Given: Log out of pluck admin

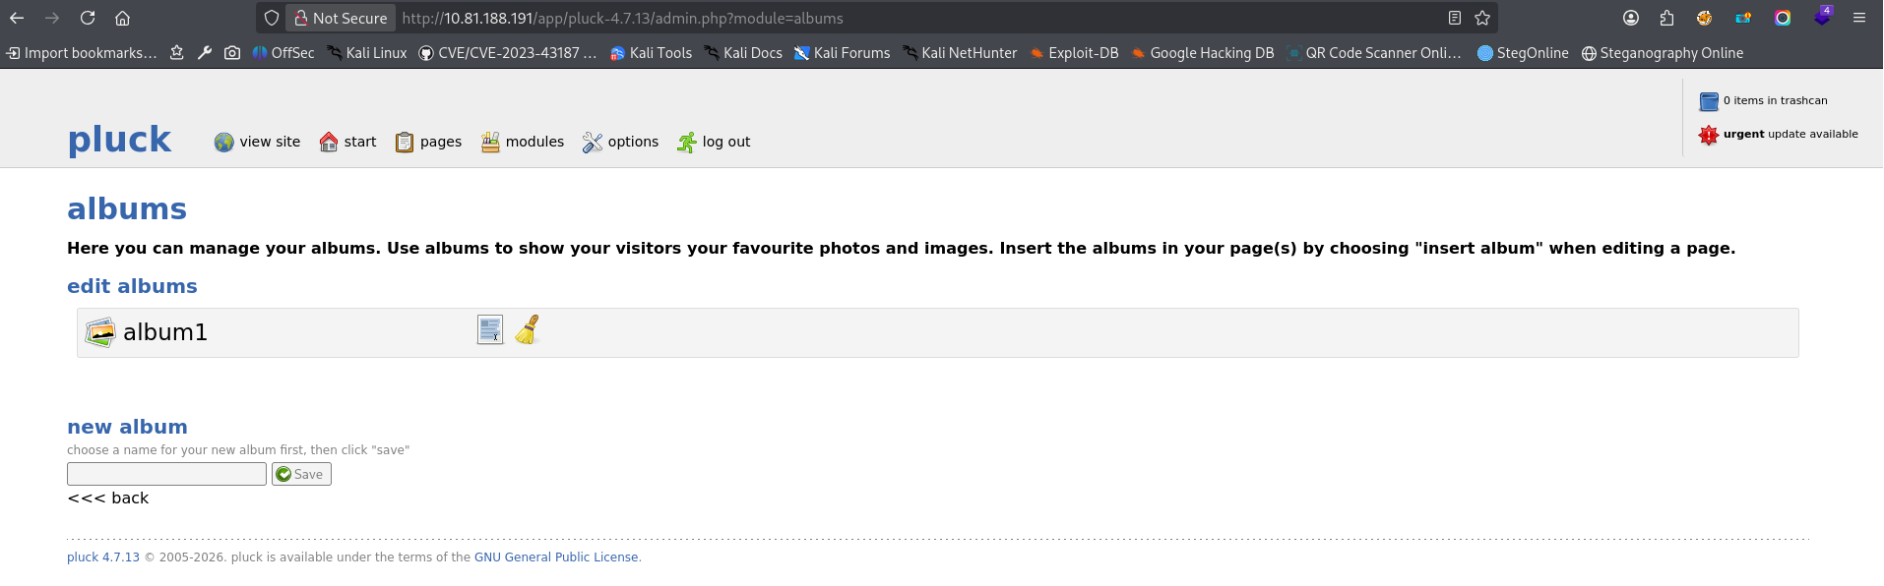Looking at the screenshot, I should tap(714, 142).
